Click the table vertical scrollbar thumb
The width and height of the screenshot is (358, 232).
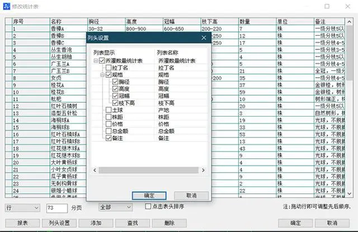[x=349, y=52]
